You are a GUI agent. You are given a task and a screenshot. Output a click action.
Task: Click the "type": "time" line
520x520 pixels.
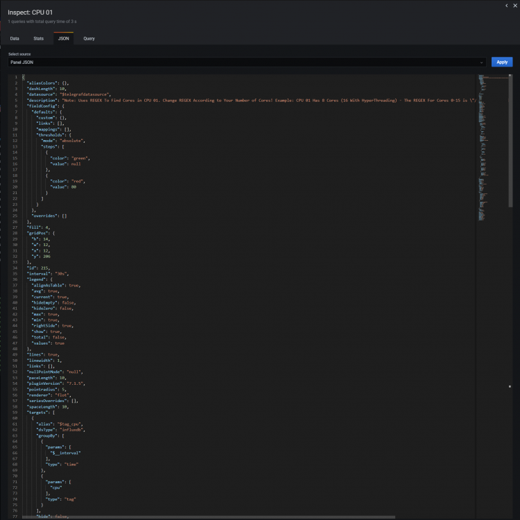click(x=62, y=465)
